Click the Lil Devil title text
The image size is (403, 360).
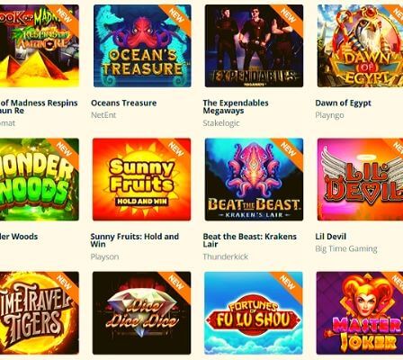[330, 237]
